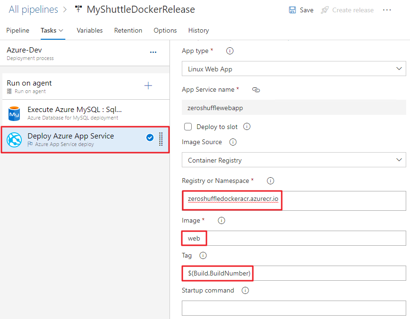The height and width of the screenshot is (319, 410).
Task: Click the empty Startup command field
Action: click(x=294, y=308)
